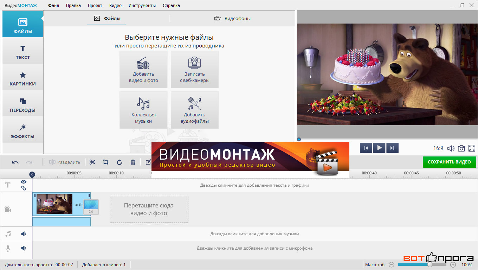The width and height of the screenshot is (478, 270).
Task: Click Записать с веб-камеры tile
Action: (x=195, y=69)
